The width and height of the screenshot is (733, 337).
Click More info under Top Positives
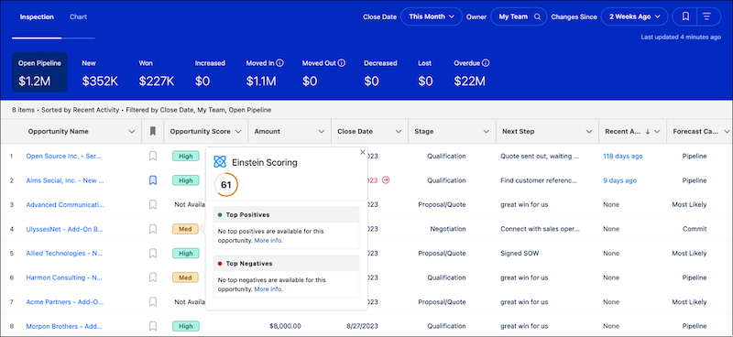pos(268,241)
